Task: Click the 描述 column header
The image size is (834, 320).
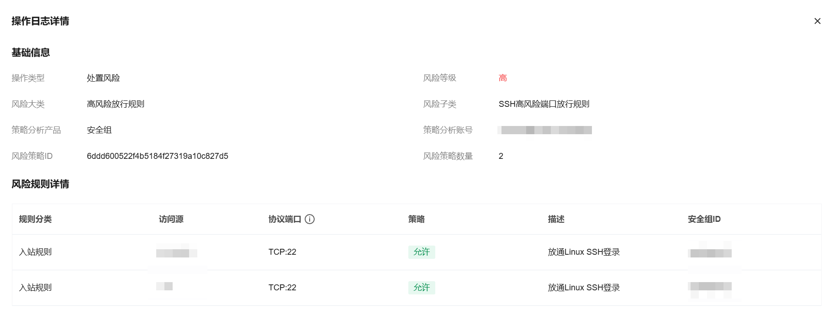Action: (556, 219)
